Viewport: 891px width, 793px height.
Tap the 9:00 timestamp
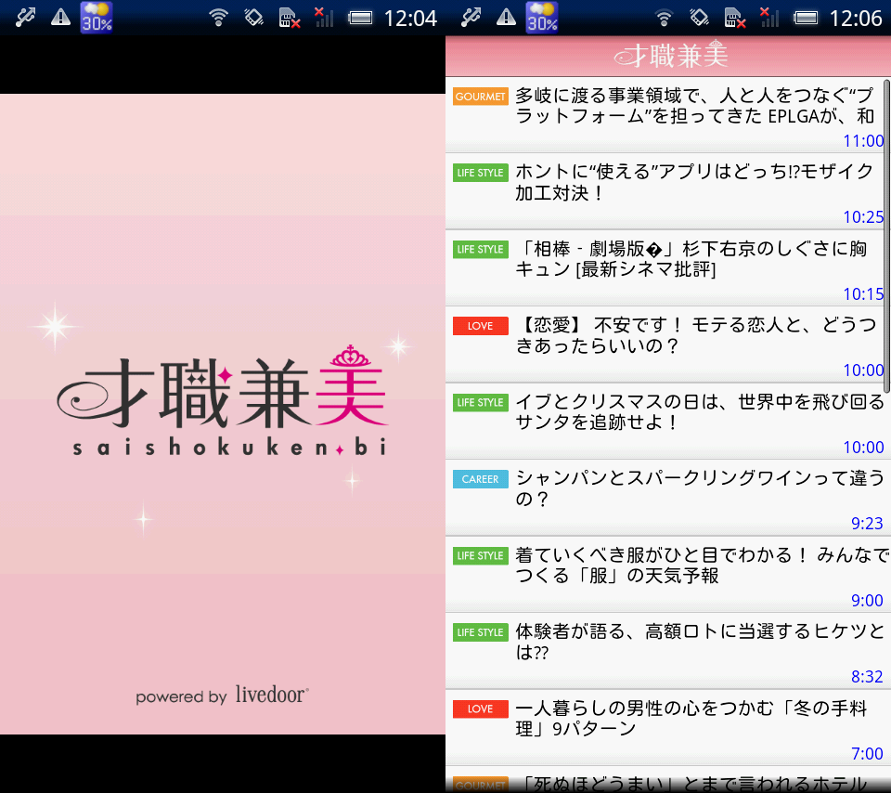tap(867, 600)
